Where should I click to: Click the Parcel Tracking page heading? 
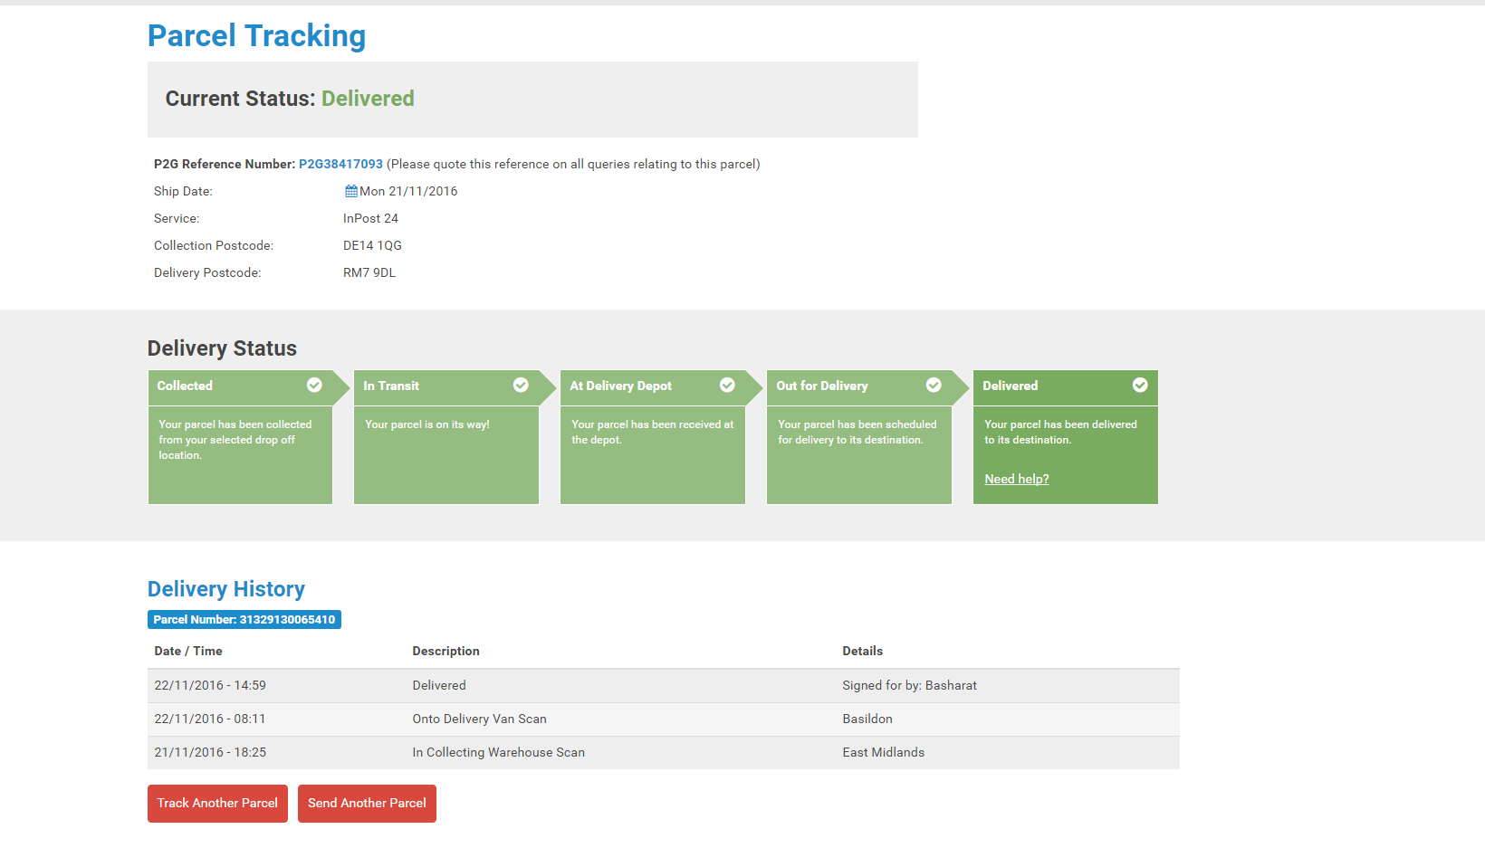(257, 35)
